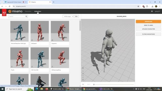Click the topmost round icon in viewport controls
This screenshot has height=91, width=162.
83,68
